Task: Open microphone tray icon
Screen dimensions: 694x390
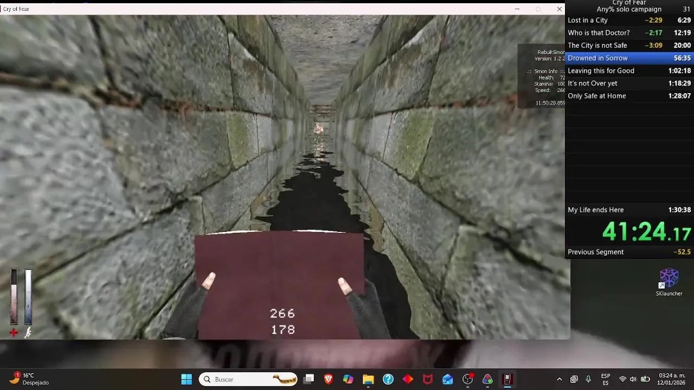Action: coord(588,379)
